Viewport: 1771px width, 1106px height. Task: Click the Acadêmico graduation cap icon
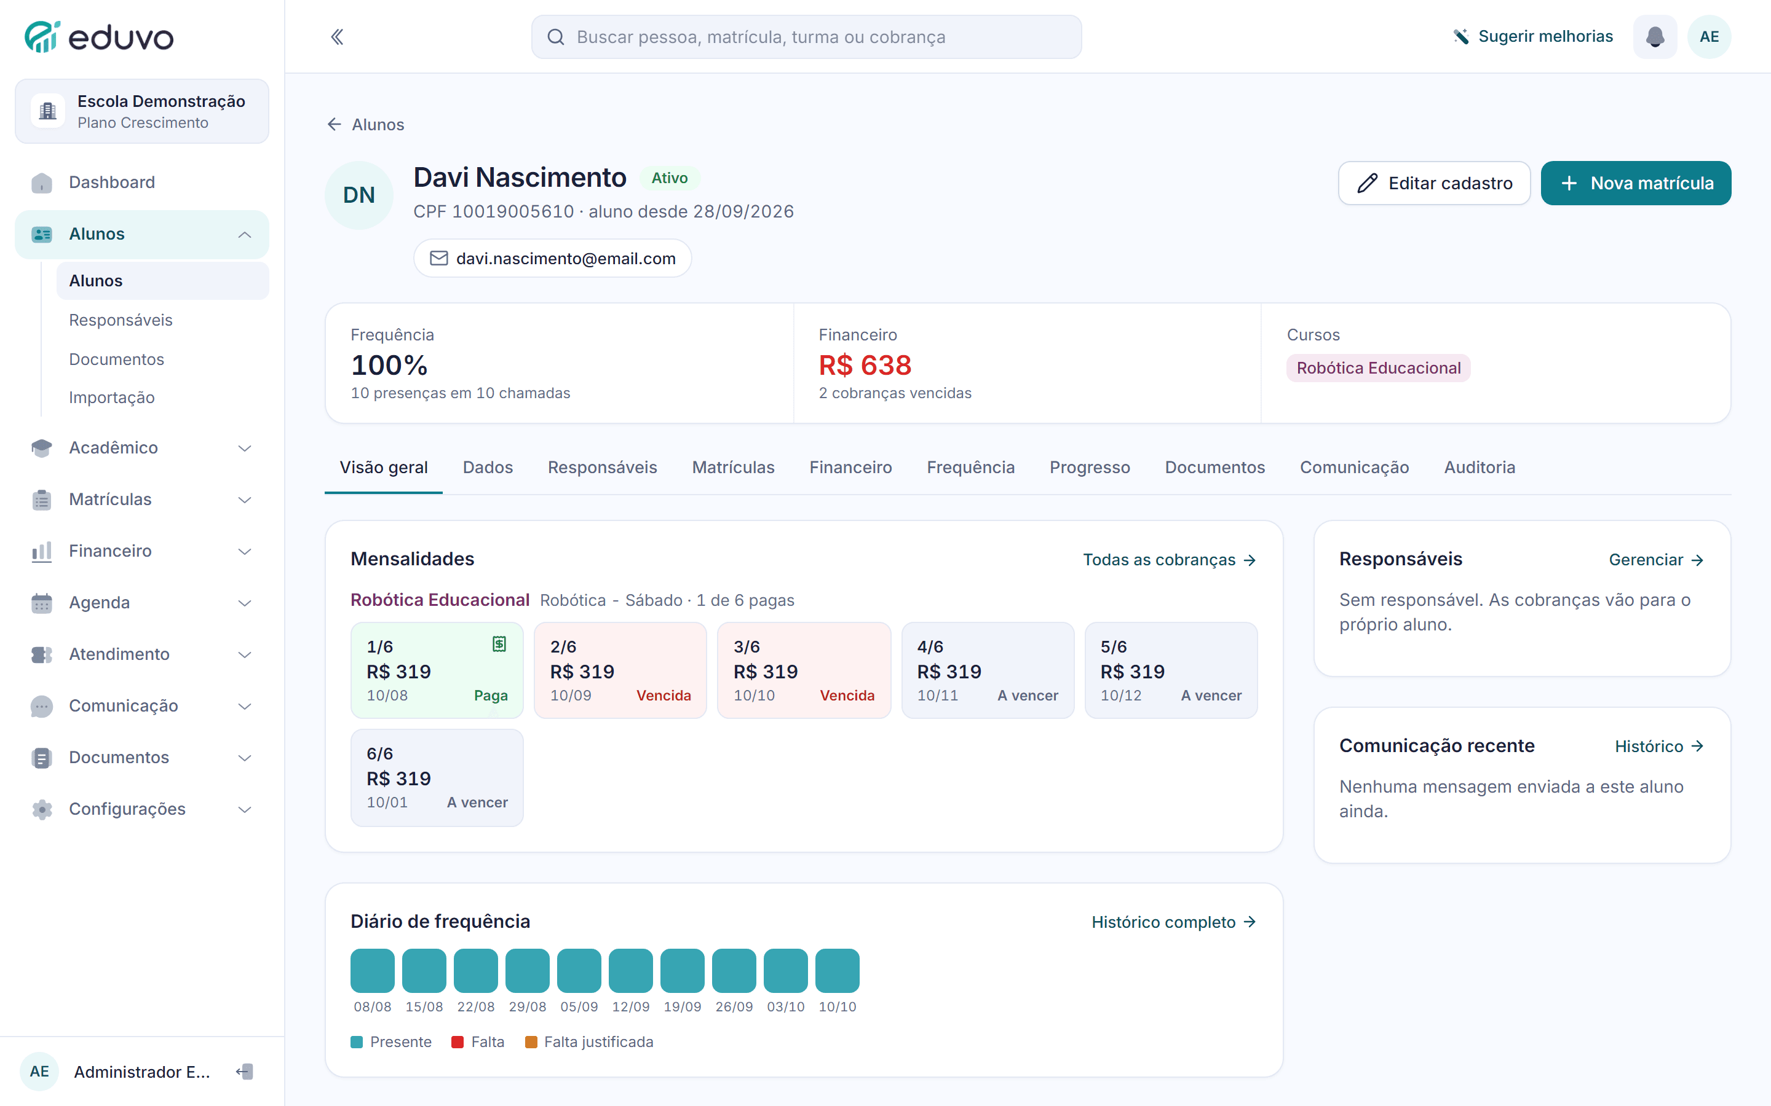pyautogui.click(x=42, y=448)
